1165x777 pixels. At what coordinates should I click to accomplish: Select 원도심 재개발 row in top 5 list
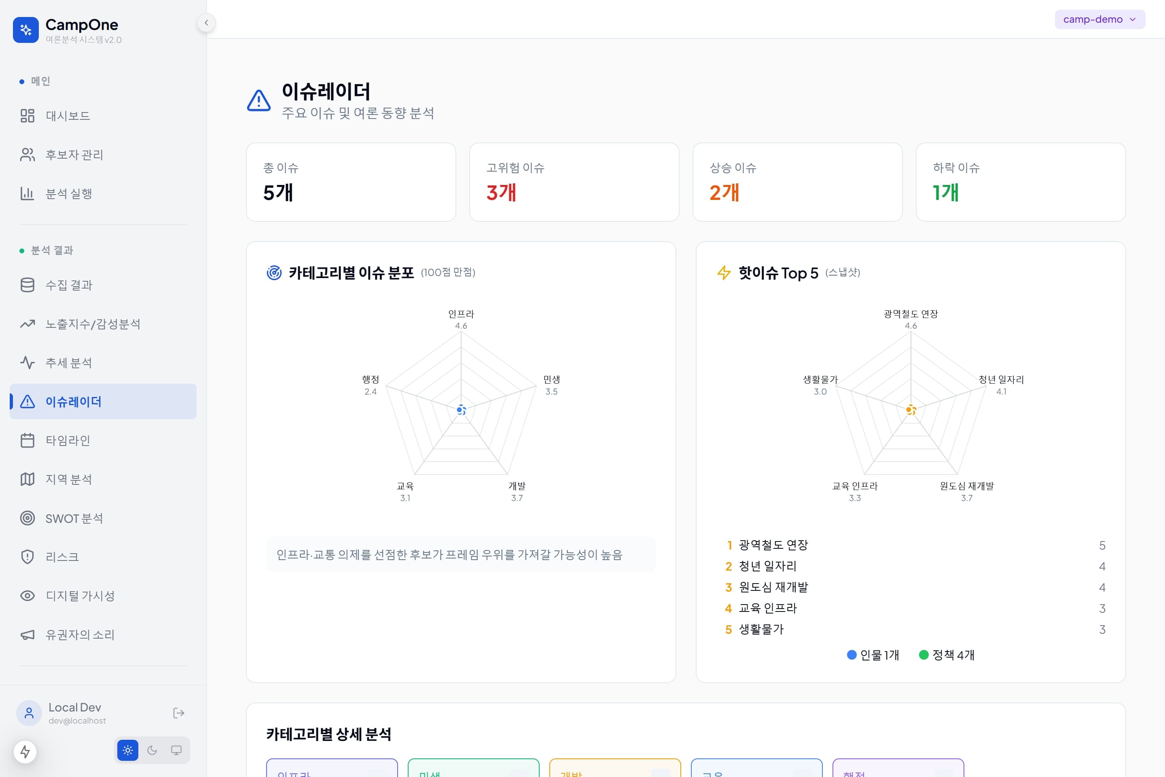pos(911,587)
